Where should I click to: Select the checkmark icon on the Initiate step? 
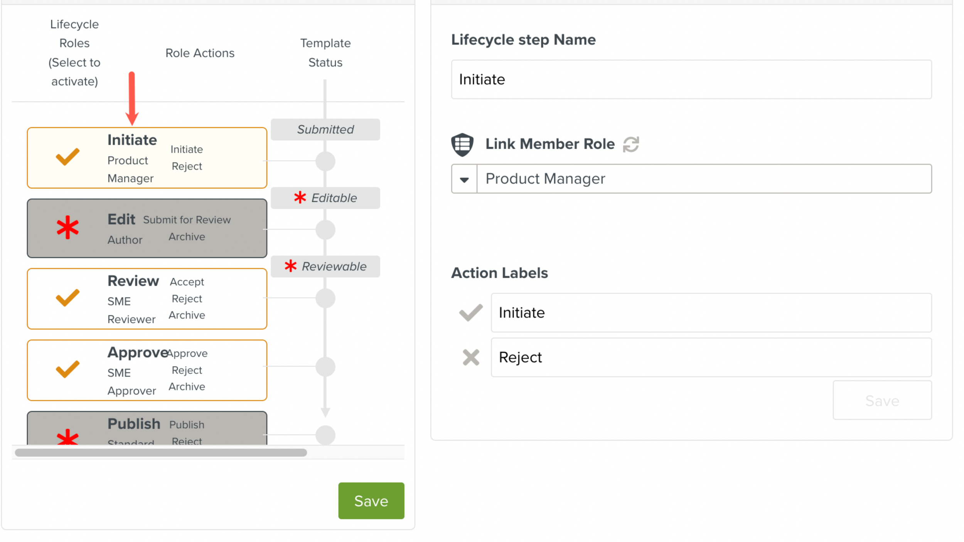click(66, 158)
